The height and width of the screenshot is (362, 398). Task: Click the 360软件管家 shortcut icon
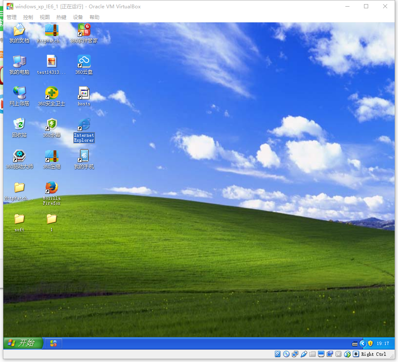tap(84, 30)
